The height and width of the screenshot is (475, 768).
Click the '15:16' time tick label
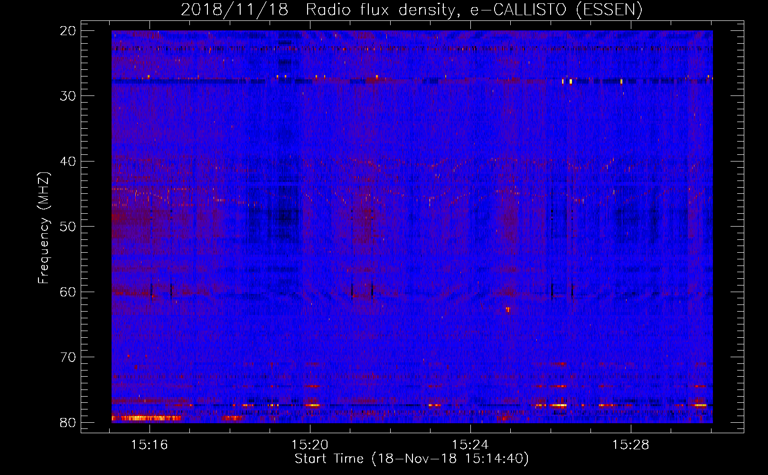[x=150, y=445]
